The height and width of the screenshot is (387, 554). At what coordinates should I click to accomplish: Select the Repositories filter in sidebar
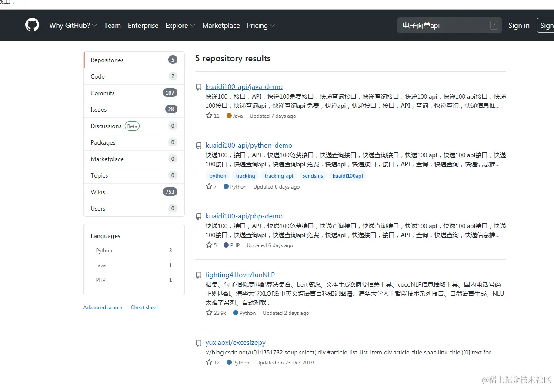(x=134, y=60)
